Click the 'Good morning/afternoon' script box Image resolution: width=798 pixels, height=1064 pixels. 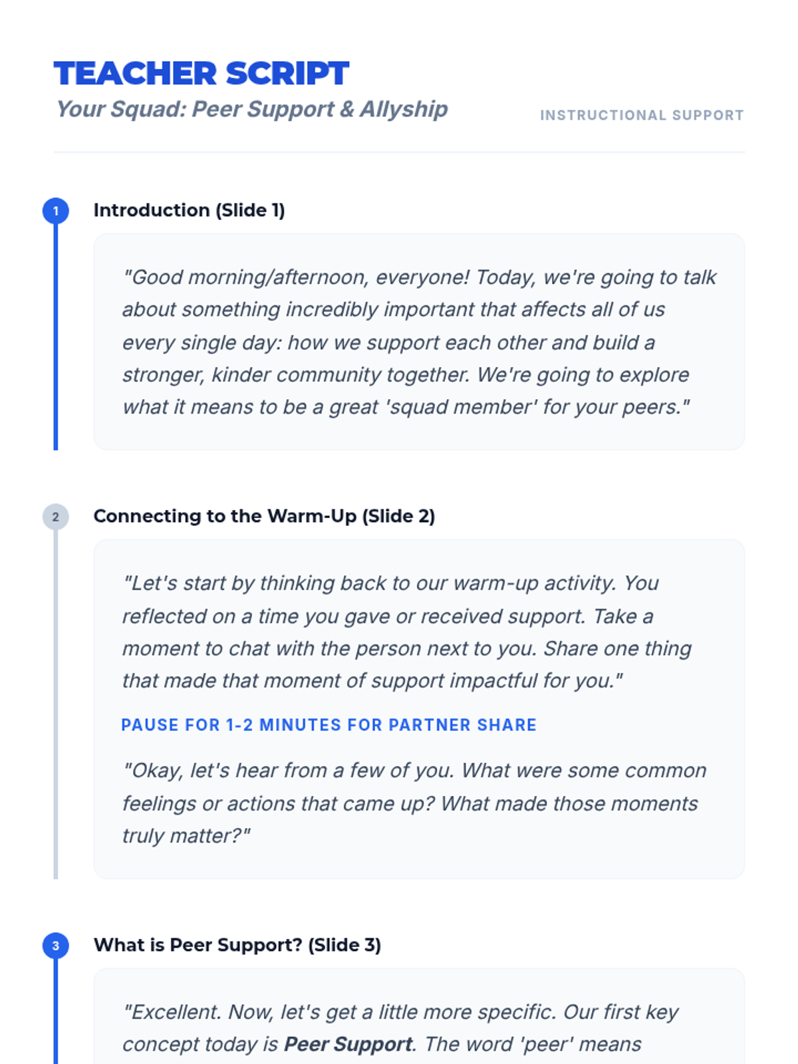[x=419, y=342]
